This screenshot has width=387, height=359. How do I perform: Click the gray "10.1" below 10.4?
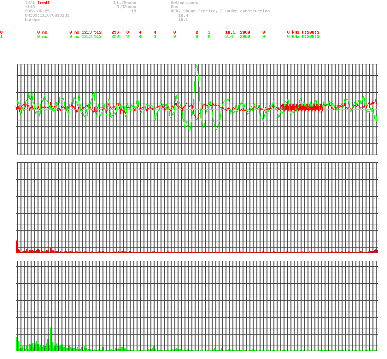183,19
